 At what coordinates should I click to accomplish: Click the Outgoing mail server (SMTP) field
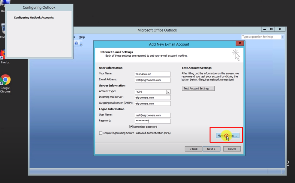point(152,103)
